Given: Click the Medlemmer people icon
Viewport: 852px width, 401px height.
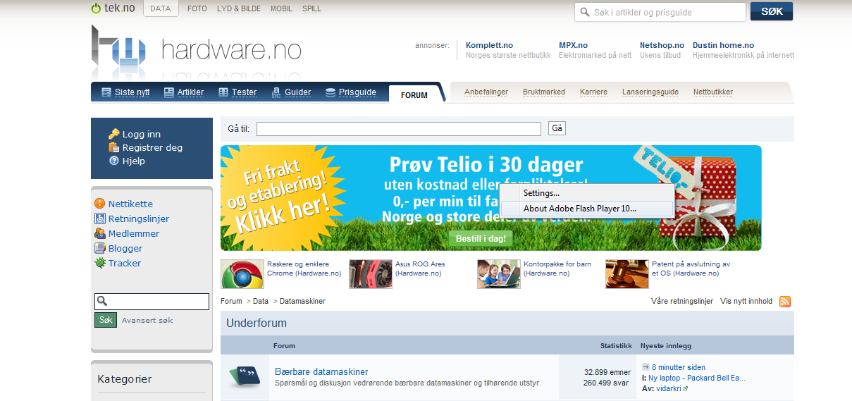Looking at the screenshot, I should pyautogui.click(x=100, y=233).
